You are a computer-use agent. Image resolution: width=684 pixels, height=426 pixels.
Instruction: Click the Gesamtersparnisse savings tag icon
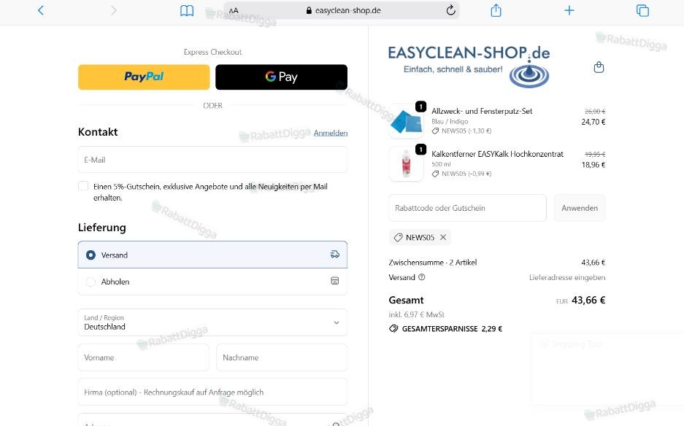click(393, 328)
